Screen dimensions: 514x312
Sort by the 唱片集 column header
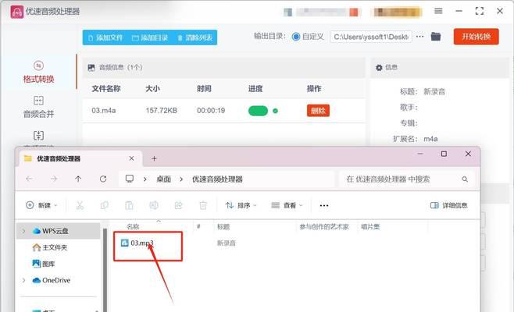click(370, 226)
